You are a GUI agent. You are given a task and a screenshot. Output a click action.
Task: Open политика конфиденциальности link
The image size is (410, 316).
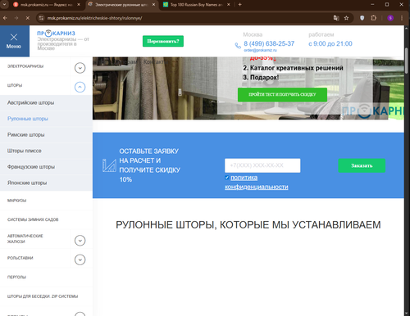coord(257,183)
